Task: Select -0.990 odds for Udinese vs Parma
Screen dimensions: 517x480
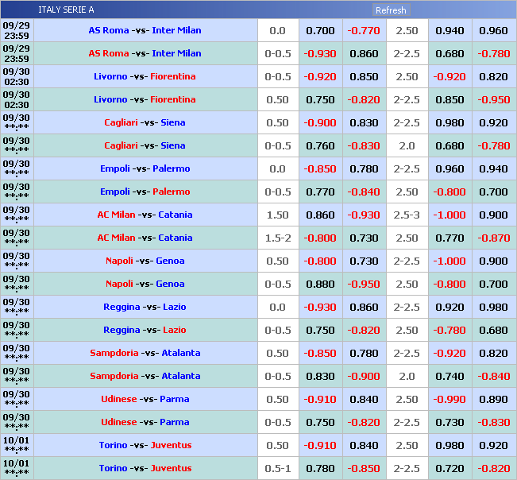Action: point(449,400)
